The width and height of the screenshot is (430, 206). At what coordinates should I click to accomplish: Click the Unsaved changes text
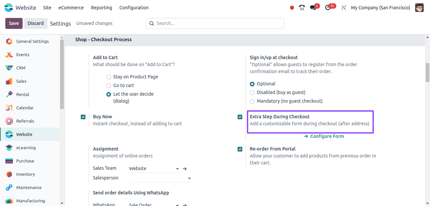coord(94,23)
